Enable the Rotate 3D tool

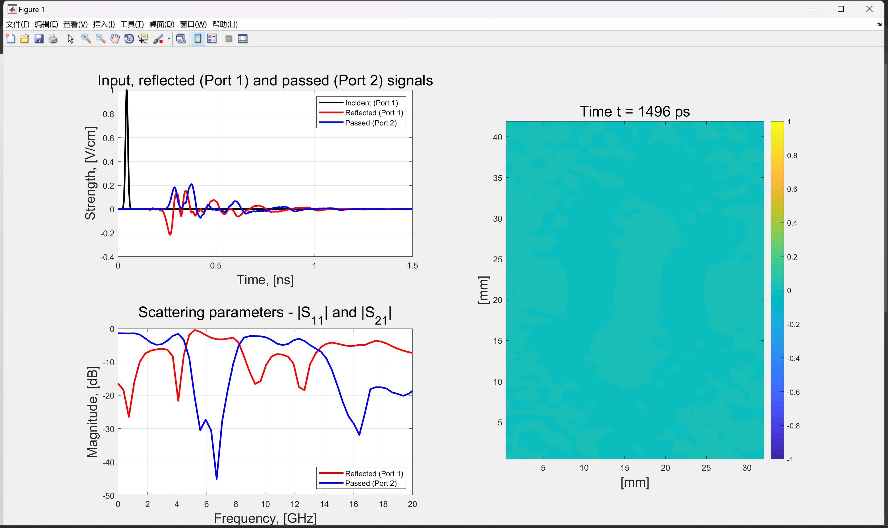[129, 39]
